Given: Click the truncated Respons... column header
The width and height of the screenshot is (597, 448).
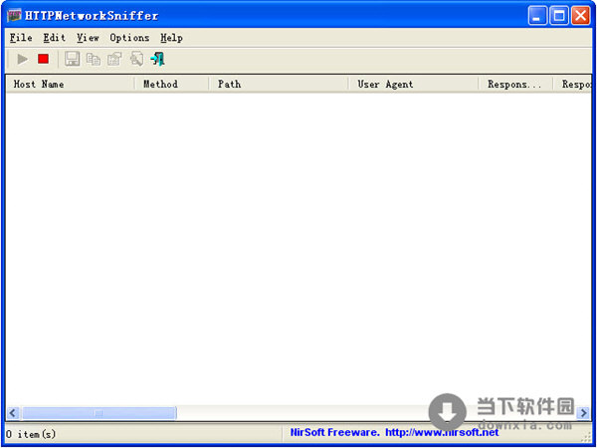Looking at the screenshot, I should (x=515, y=84).
